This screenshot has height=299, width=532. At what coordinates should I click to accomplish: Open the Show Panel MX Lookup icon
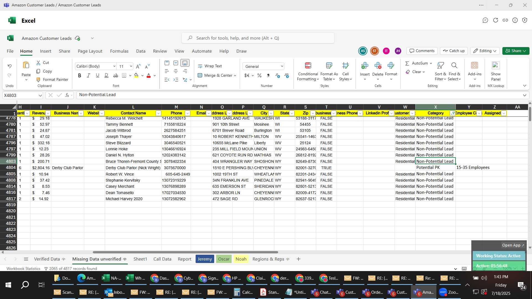(496, 65)
